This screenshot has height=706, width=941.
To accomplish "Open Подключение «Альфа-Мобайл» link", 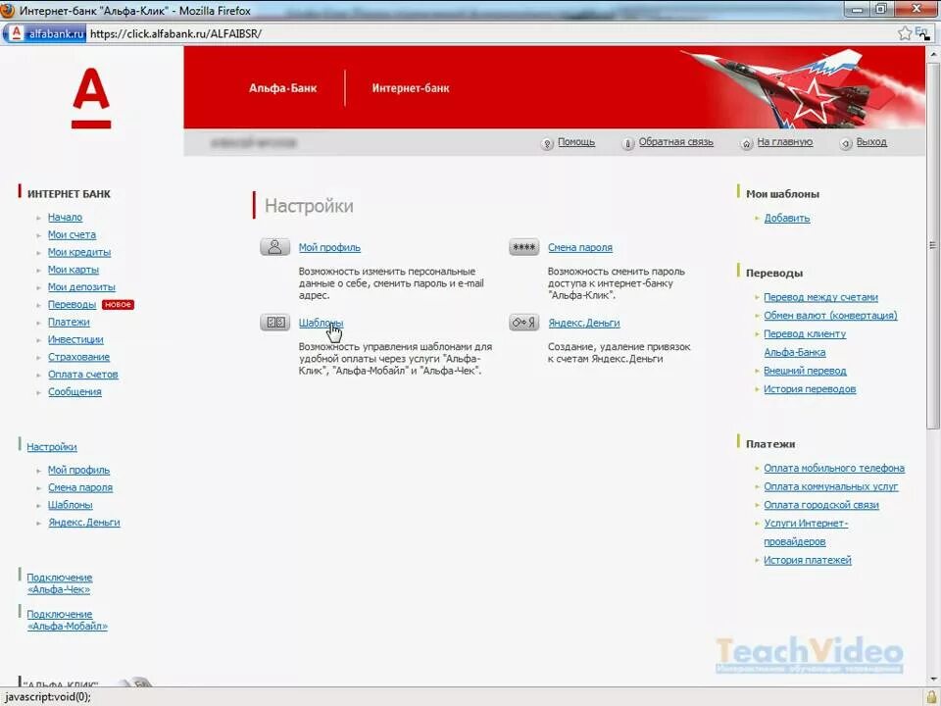I will [67, 620].
